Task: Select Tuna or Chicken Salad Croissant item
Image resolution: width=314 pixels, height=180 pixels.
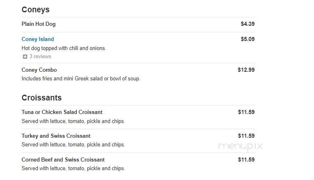Action: (62, 112)
